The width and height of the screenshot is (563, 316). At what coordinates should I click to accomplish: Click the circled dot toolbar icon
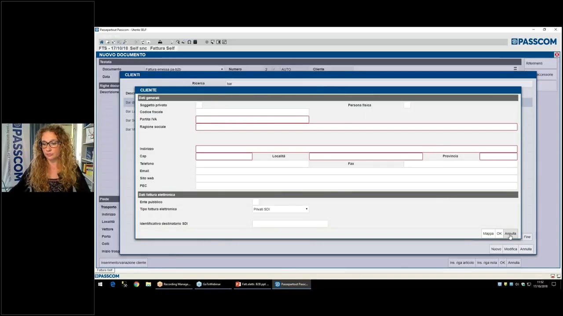click(x=207, y=42)
